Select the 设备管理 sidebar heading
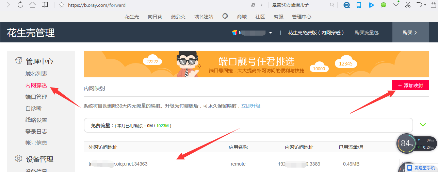 click(x=39, y=159)
